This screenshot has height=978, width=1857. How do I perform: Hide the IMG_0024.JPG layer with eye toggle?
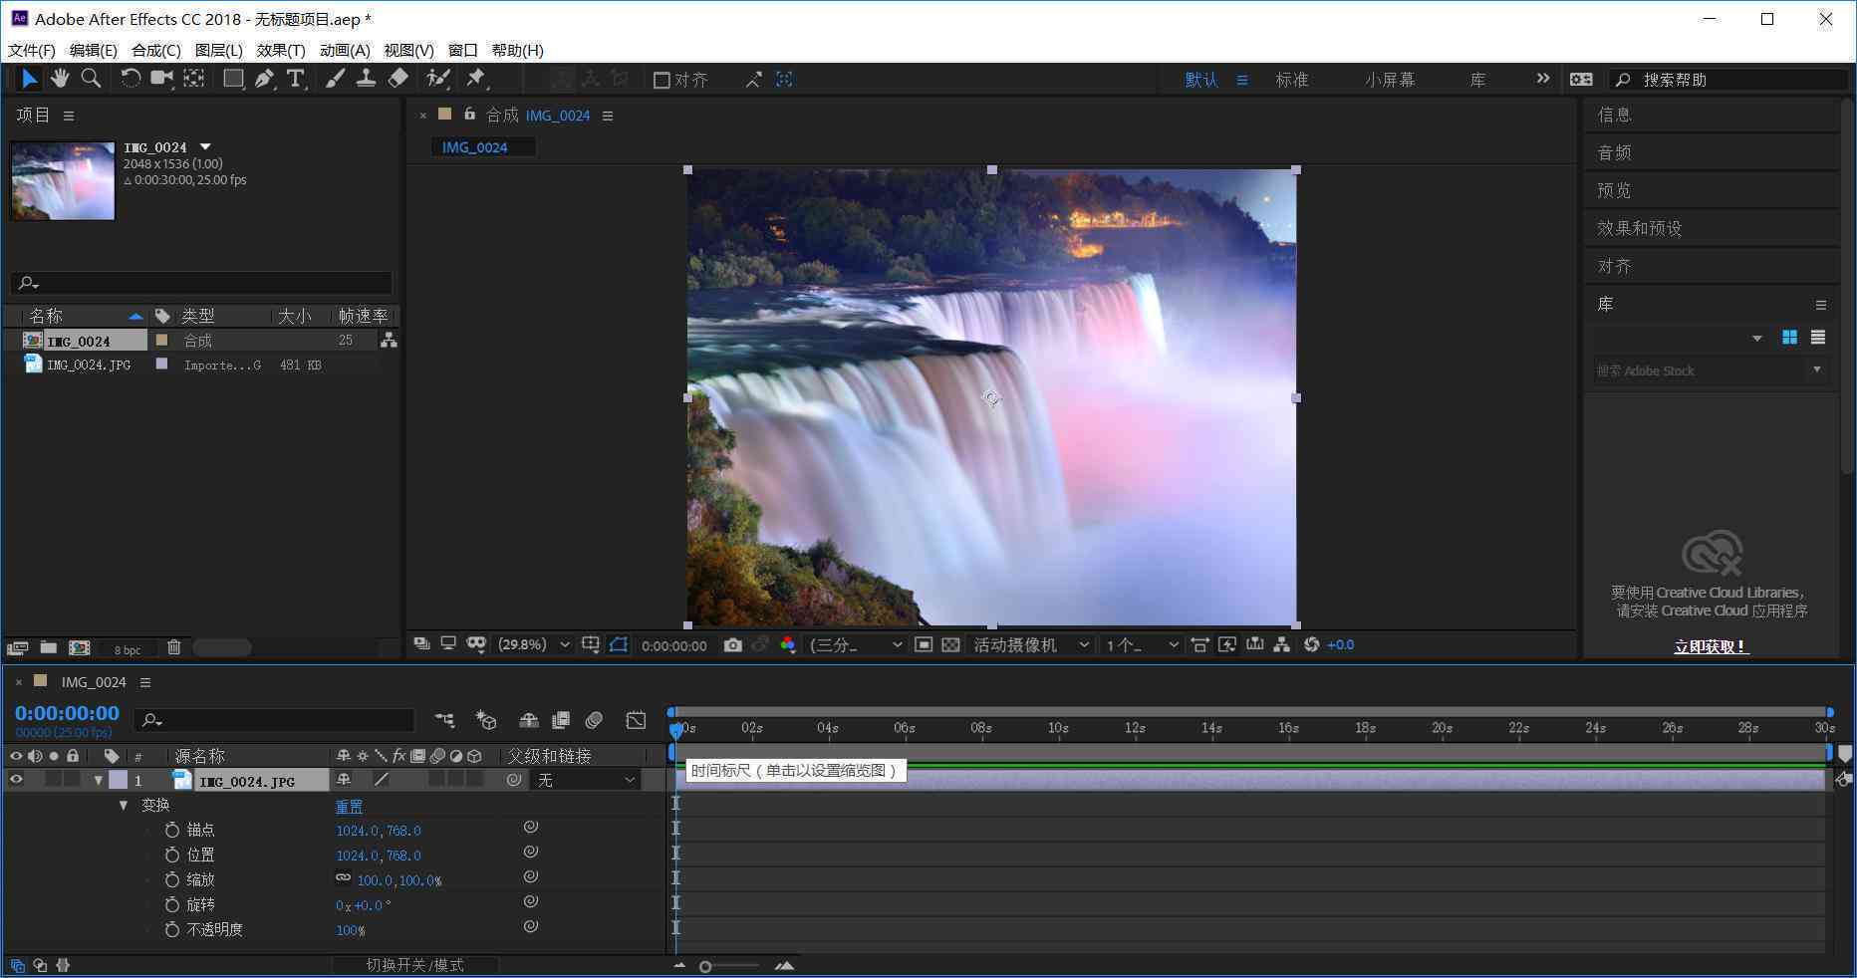point(16,780)
